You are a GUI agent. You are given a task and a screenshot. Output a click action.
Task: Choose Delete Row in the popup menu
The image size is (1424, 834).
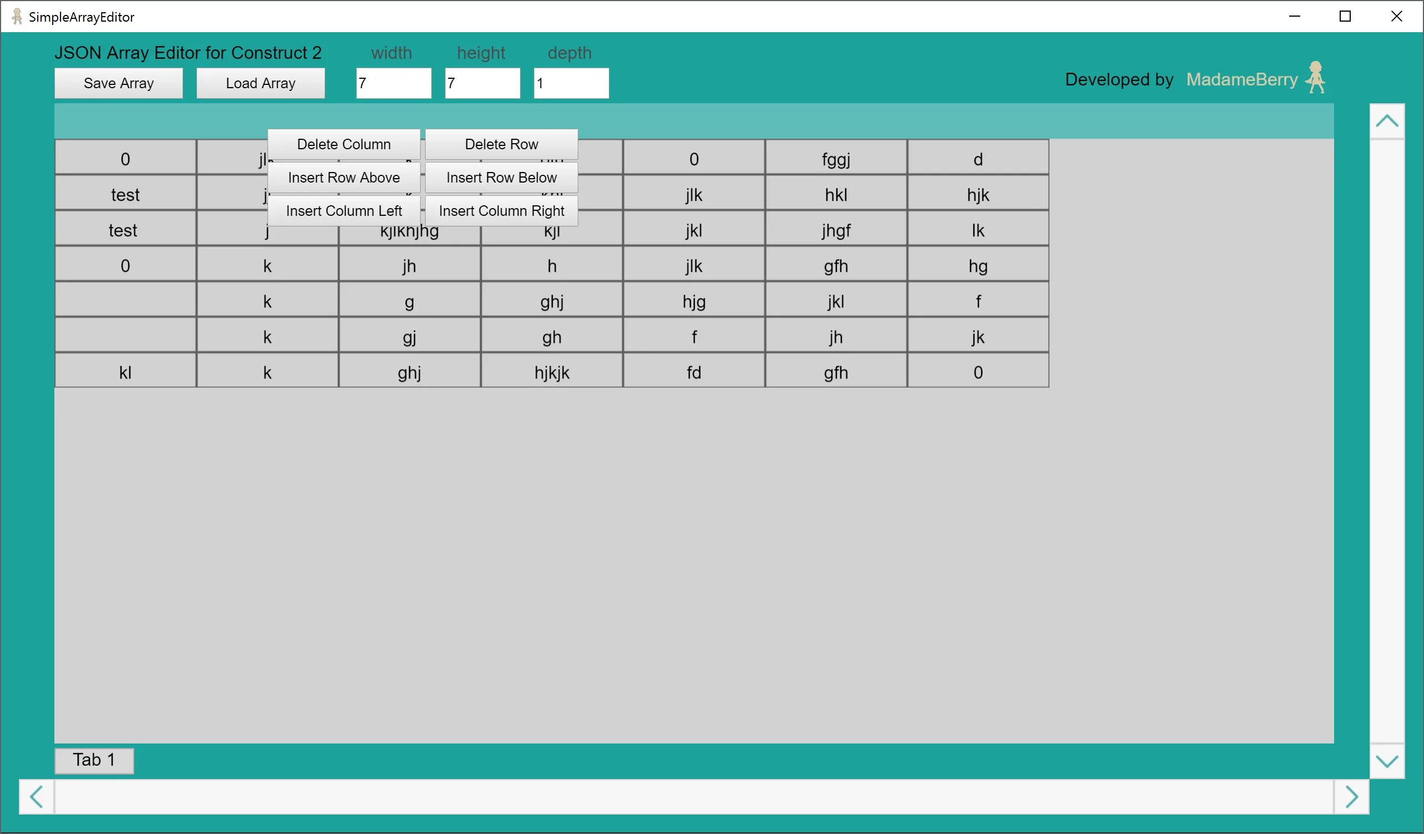pos(501,144)
